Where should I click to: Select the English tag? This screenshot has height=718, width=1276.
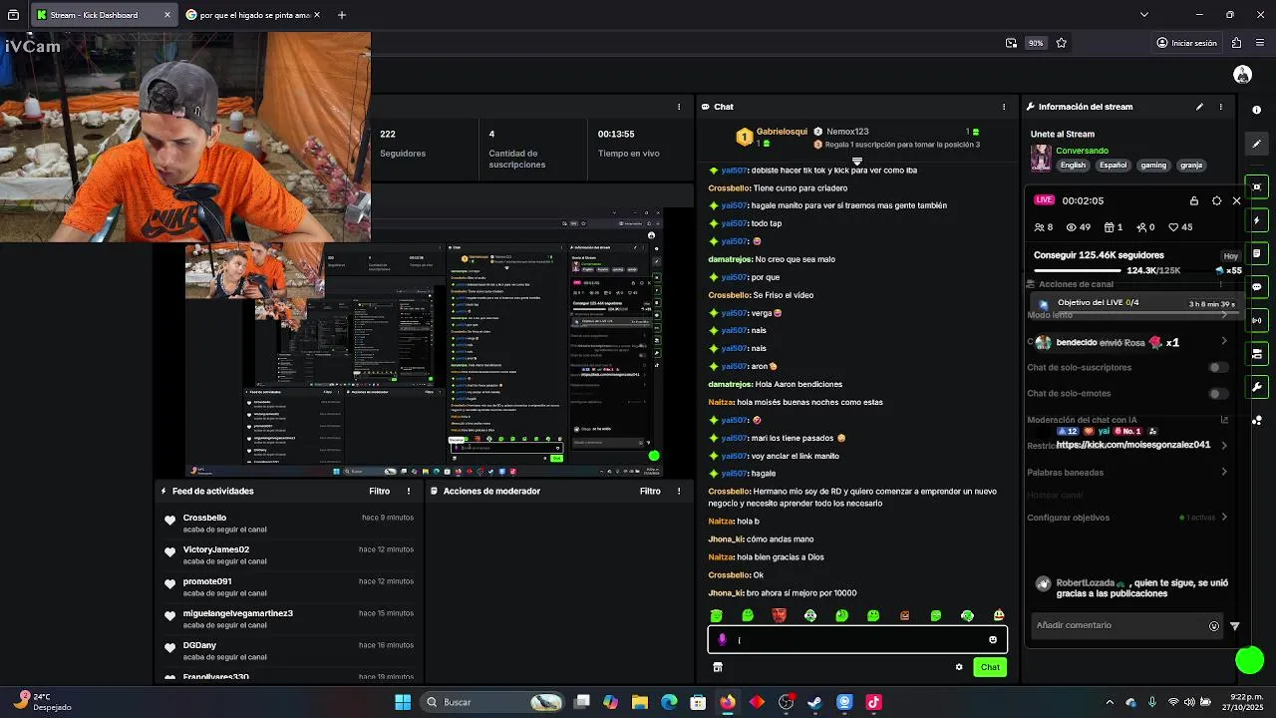(1073, 166)
